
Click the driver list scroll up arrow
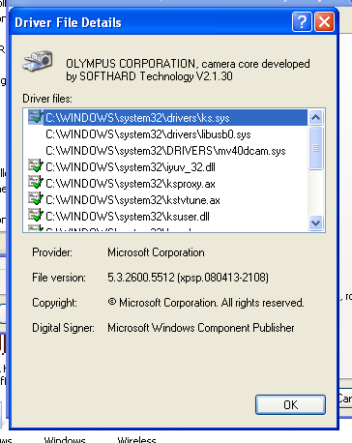[315, 117]
